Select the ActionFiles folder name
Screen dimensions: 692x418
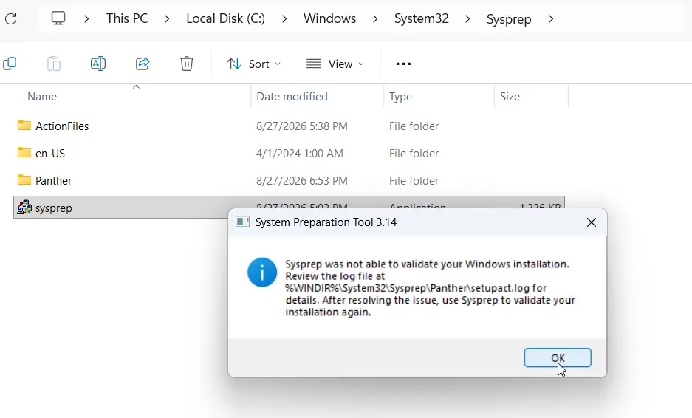click(62, 126)
